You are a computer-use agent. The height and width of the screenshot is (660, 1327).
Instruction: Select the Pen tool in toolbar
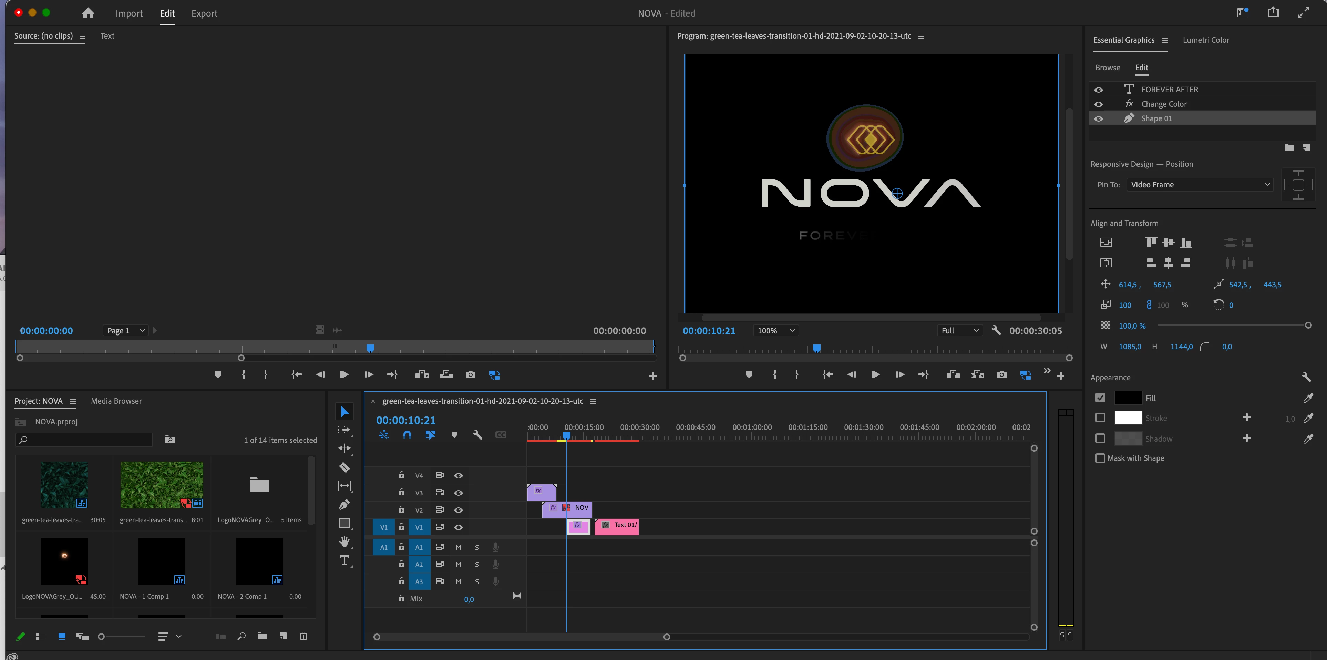pyautogui.click(x=344, y=504)
